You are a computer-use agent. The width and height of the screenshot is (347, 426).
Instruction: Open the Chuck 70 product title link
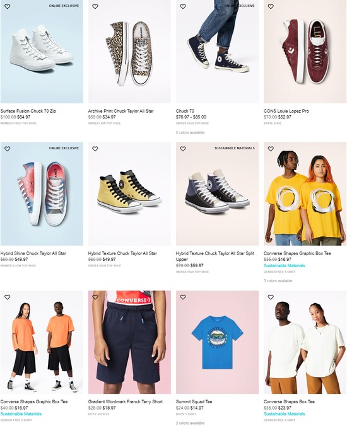pos(185,111)
